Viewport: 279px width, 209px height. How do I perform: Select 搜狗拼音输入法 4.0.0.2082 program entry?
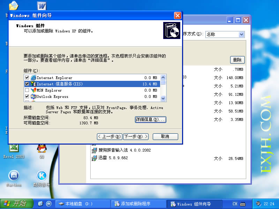click(x=125, y=150)
